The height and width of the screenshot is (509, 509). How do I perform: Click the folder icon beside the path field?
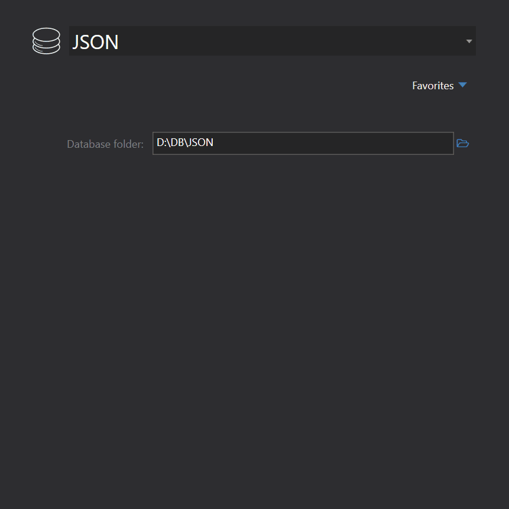point(463,143)
